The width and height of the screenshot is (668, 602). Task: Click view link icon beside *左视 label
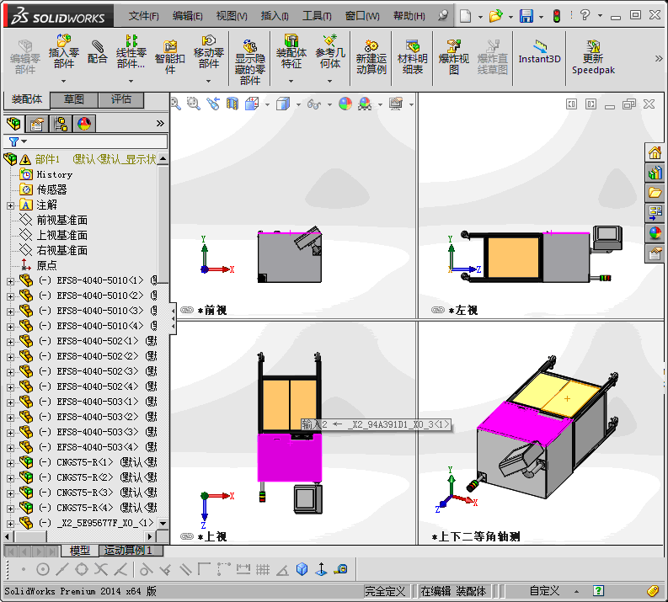438,310
